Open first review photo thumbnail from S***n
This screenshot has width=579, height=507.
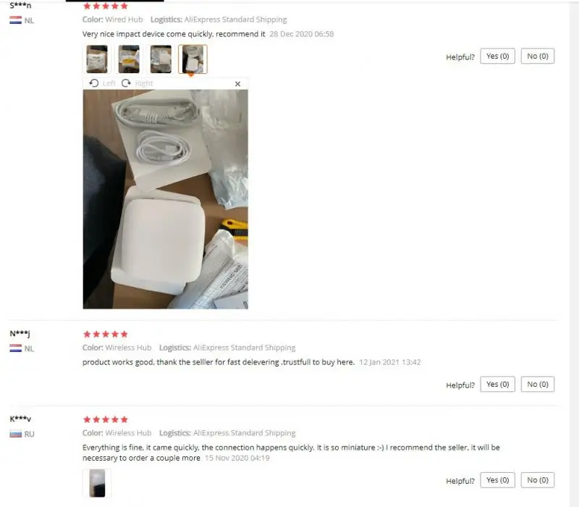coord(97,59)
